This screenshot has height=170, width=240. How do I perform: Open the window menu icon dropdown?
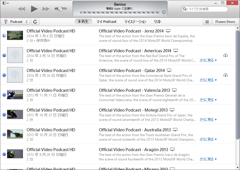click(x=6, y=3)
